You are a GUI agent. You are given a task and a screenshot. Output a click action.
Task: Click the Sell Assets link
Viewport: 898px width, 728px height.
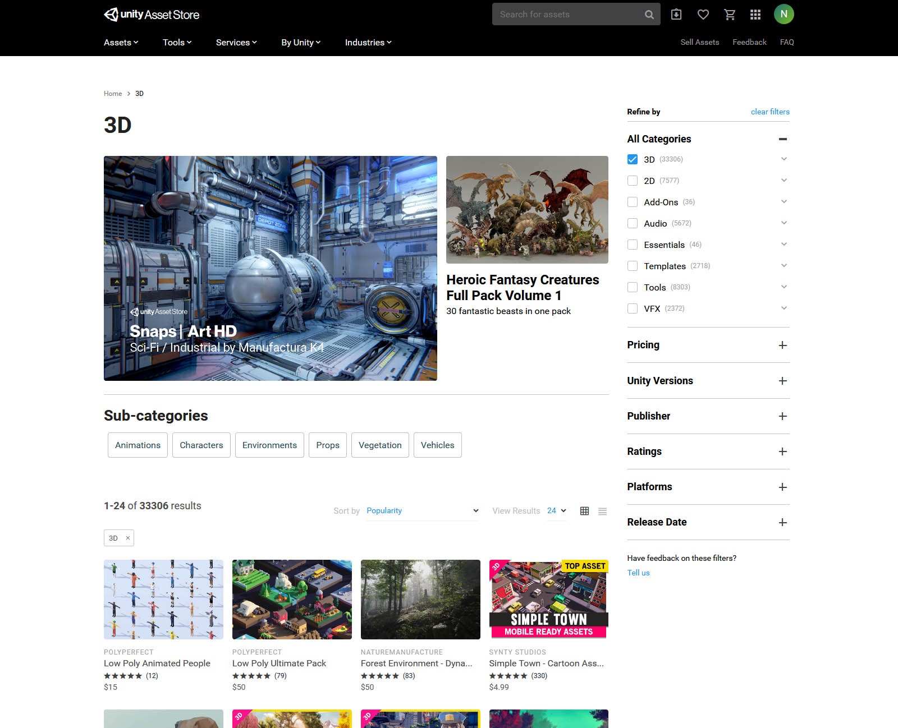pos(699,42)
